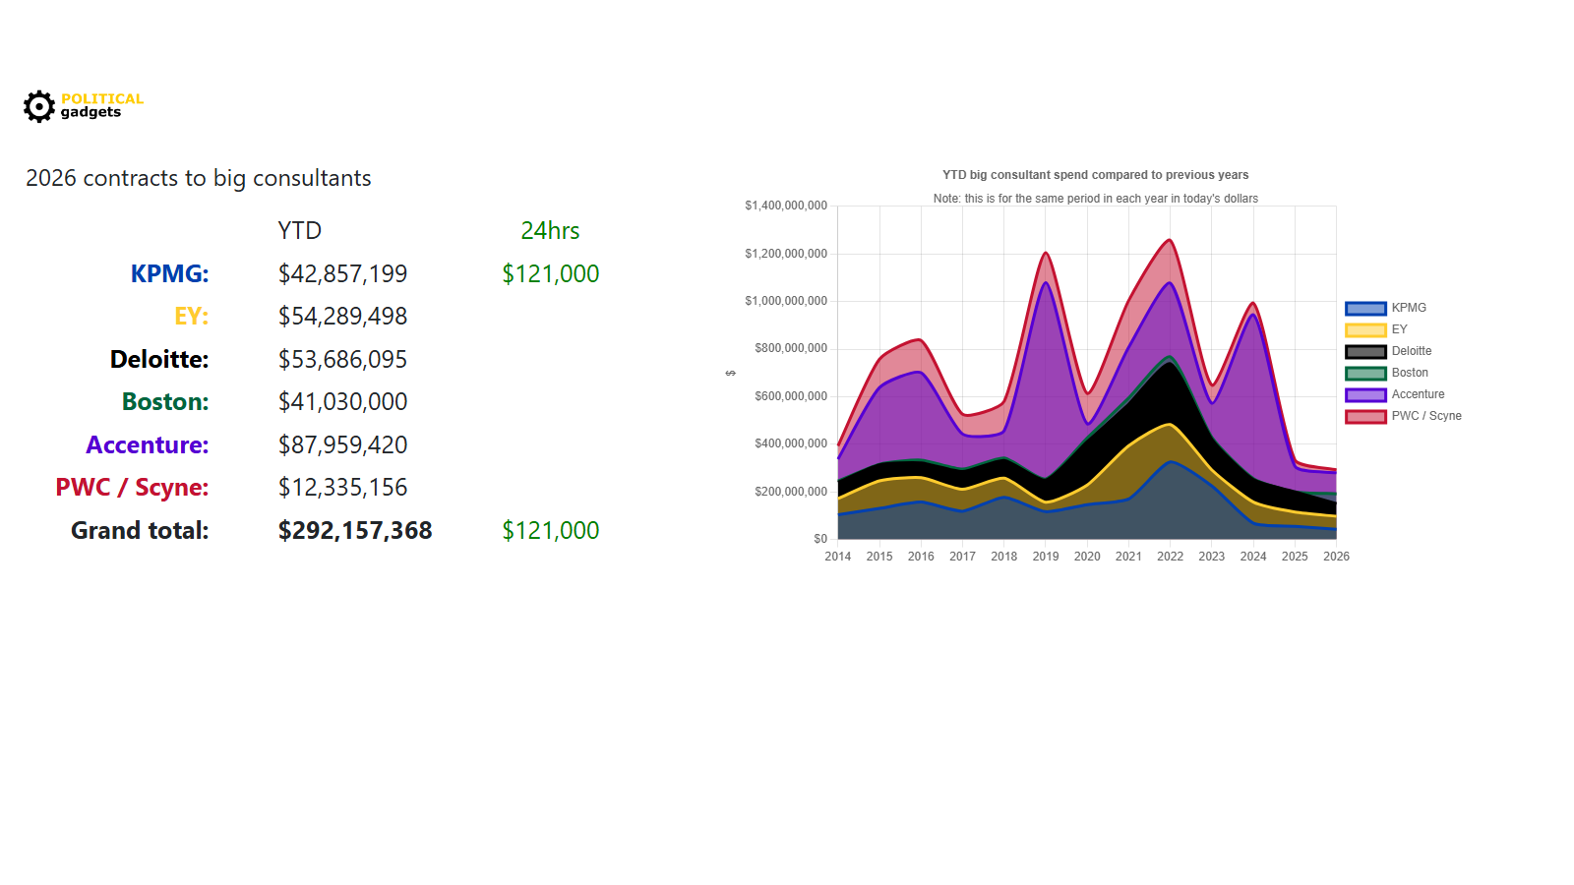
Task: Click the $600,000,000 y-axis label
Action: 791,396
